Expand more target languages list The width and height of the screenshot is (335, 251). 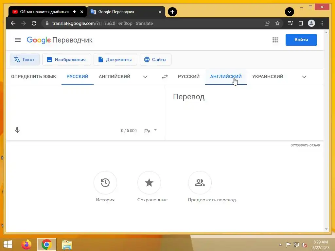(x=304, y=77)
